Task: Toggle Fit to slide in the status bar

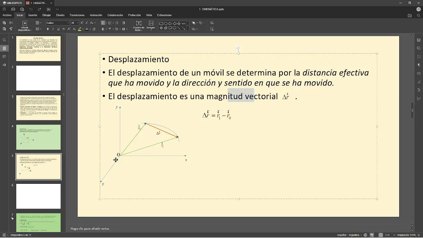Action: [381, 235]
